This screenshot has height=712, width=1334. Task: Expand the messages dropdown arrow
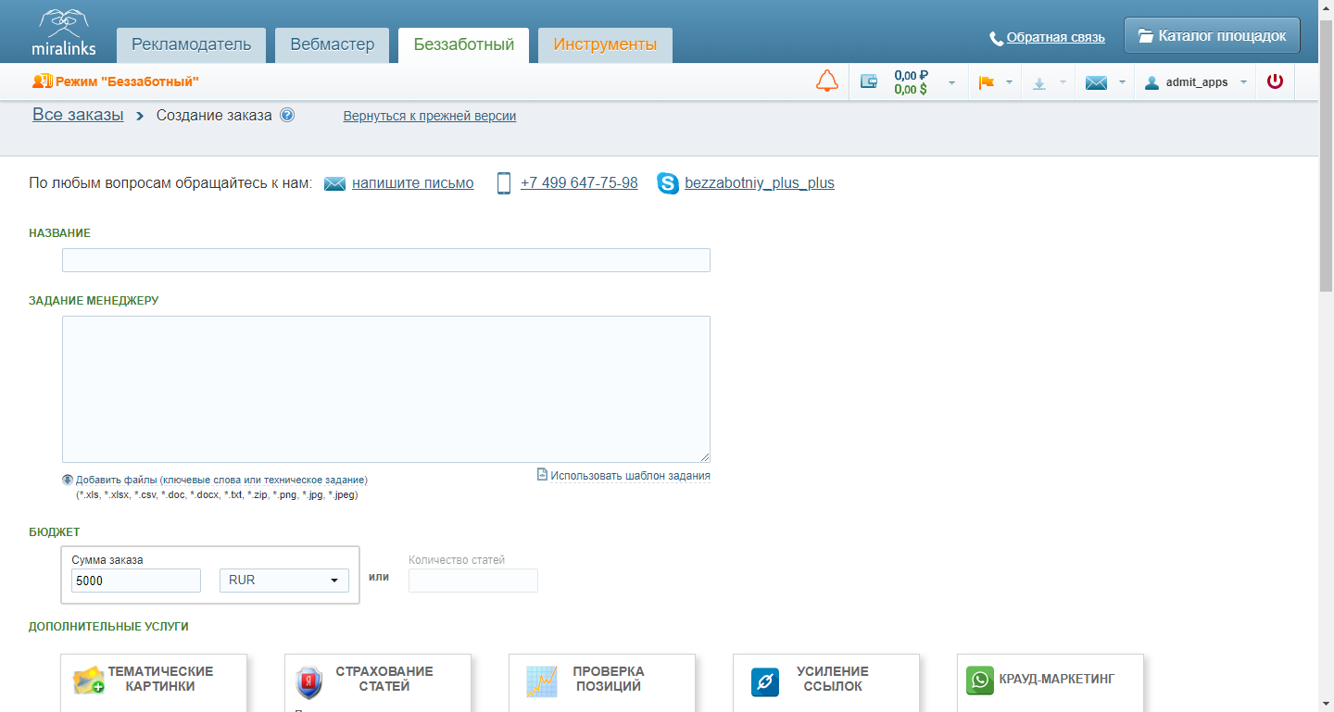1122,83
